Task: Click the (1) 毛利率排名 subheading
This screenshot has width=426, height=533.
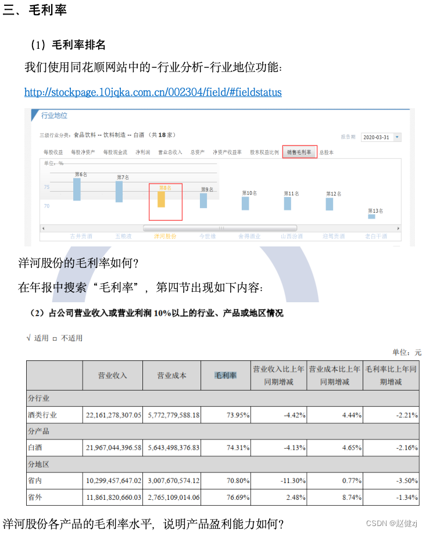Action: pos(68,45)
